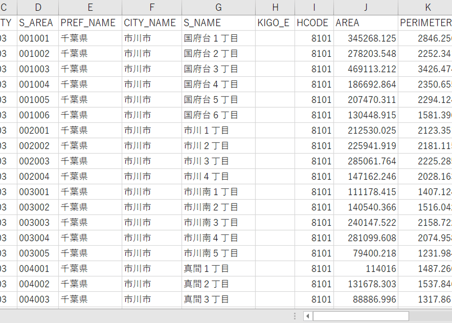Select AREA value 130448.915
452x323 pixels.
pos(366,115)
